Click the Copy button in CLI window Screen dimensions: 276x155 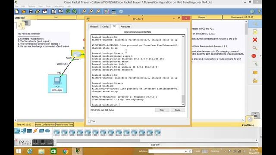click(x=162, y=110)
